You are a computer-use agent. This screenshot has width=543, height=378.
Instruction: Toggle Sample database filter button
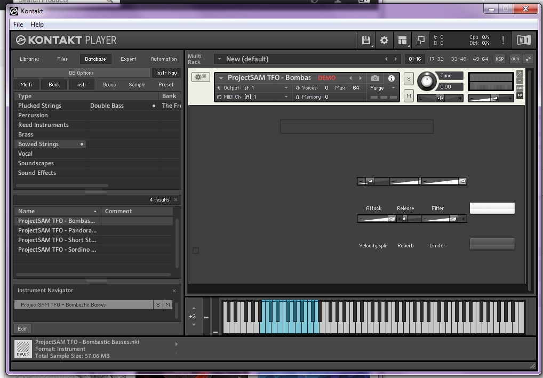click(137, 84)
